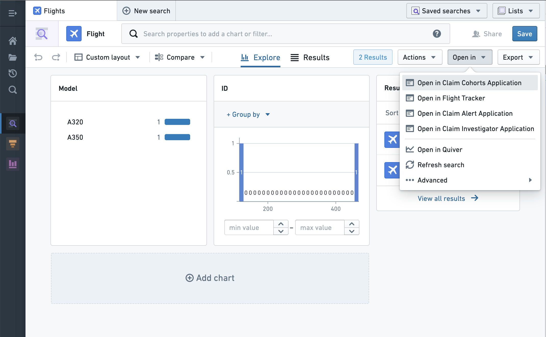Select the object explorer icon in sidebar
This screenshot has width=546, height=337.
[12, 124]
